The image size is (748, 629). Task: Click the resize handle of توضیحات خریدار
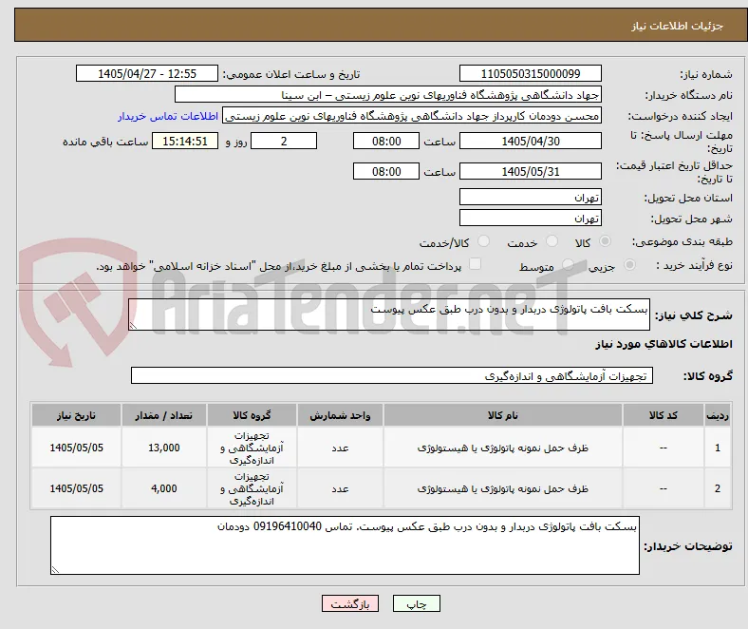55,570
